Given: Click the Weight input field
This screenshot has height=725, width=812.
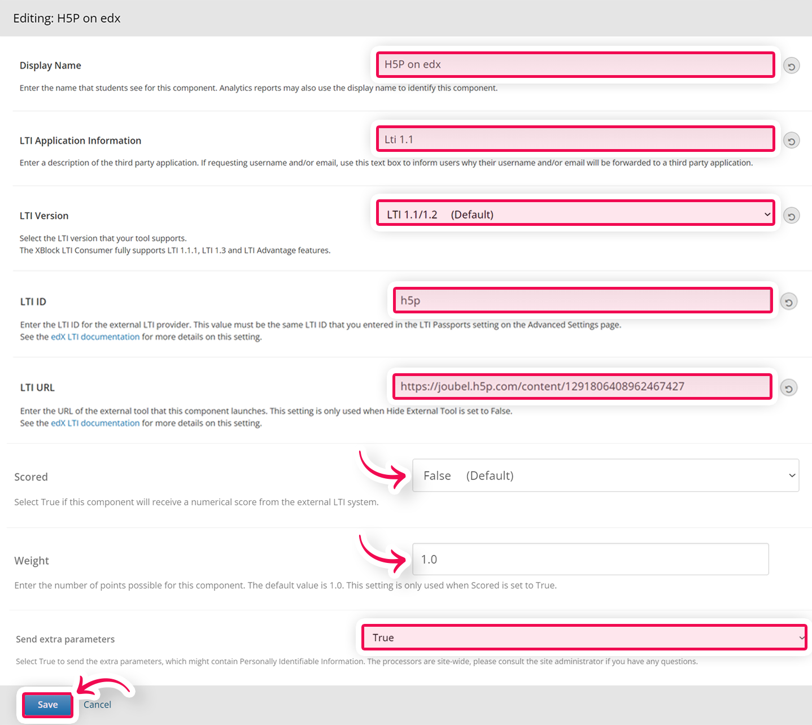Looking at the screenshot, I should point(591,559).
